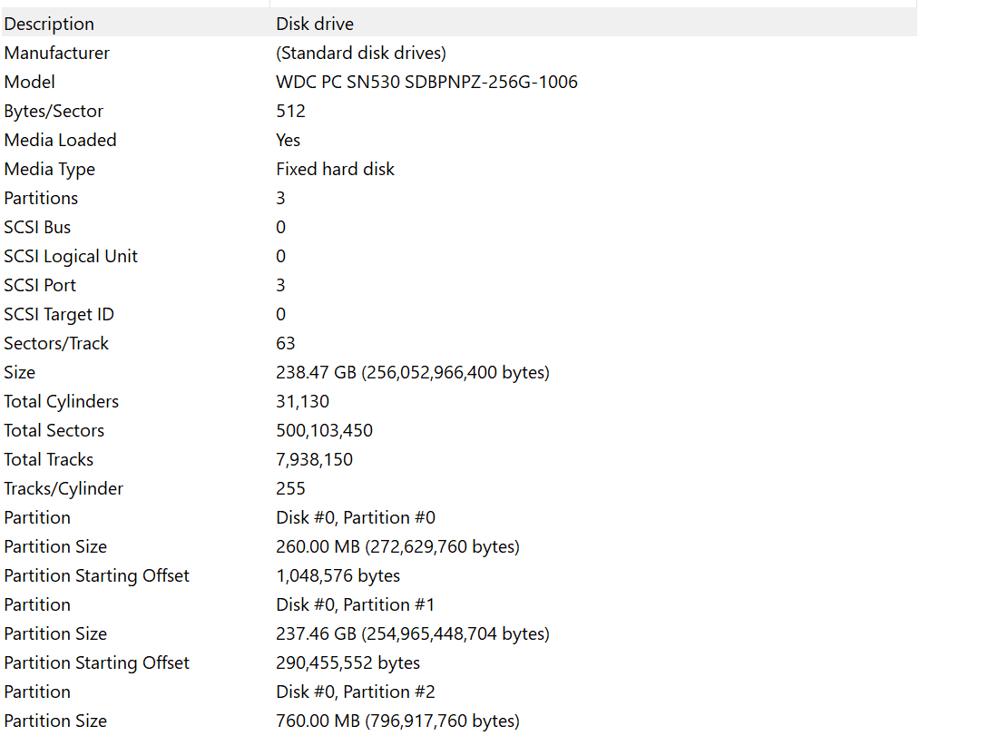Select the Media Loaded row
The height and width of the screenshot is (736, 1008).
pyautogui.click(x=60, y=140)
